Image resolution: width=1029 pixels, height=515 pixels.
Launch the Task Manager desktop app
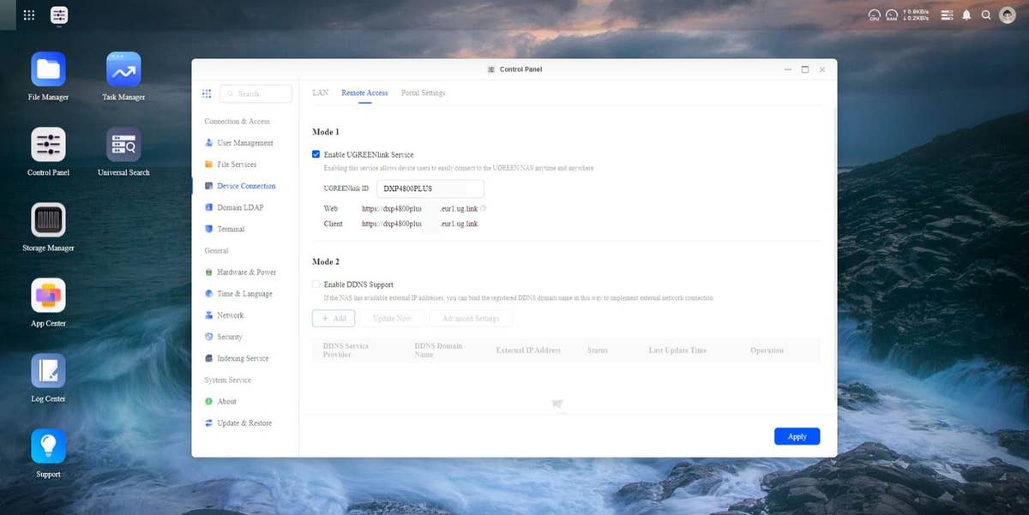pos(123,69)
